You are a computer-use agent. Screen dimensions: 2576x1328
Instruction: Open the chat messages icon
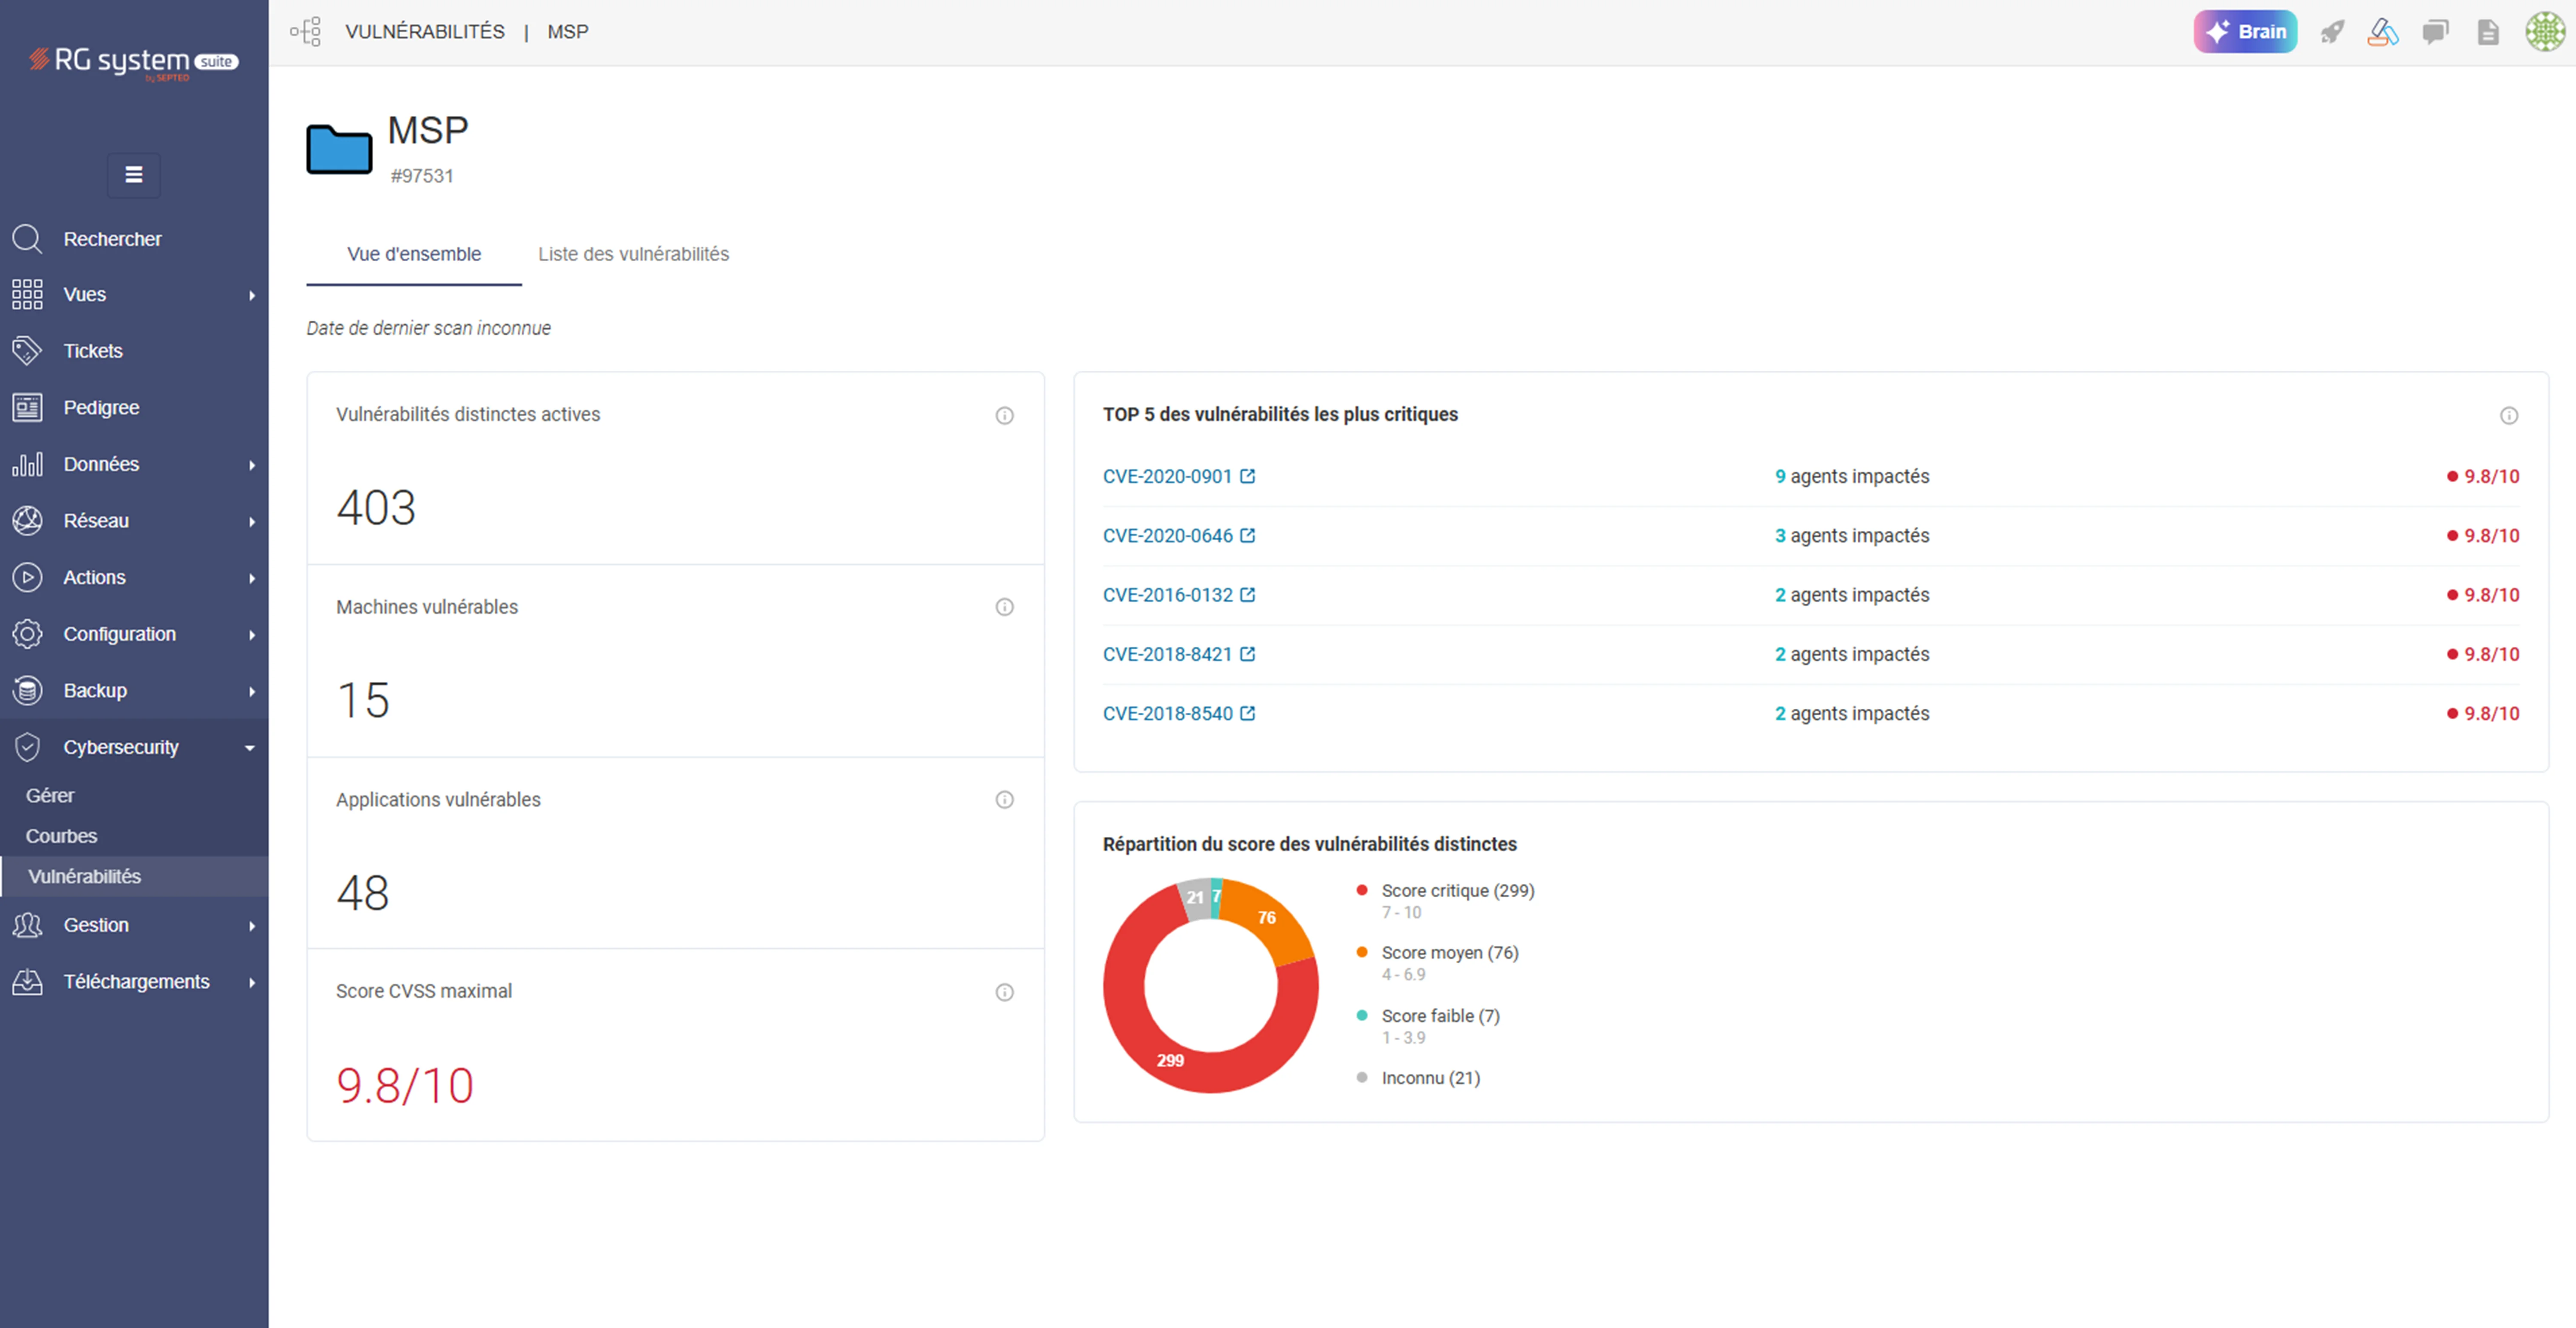point(2435,32)
